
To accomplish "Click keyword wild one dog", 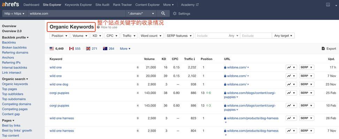I will coord(59,84).
